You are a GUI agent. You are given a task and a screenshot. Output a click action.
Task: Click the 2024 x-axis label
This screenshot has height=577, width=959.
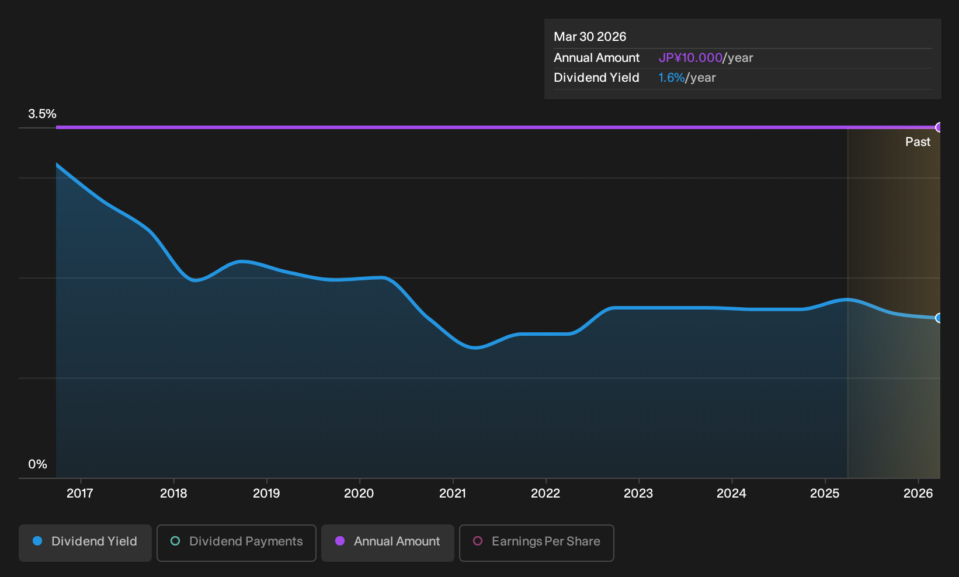(731, 493)
